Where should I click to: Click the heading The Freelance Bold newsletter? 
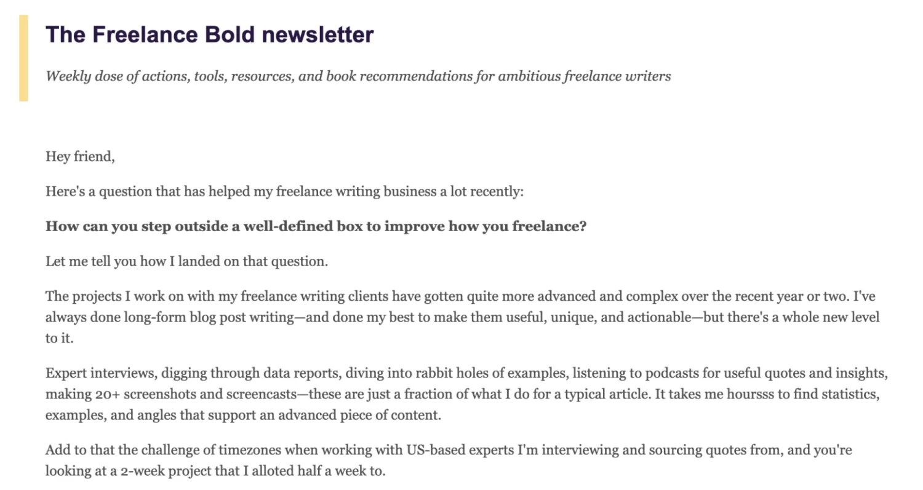tap(209, 34)
